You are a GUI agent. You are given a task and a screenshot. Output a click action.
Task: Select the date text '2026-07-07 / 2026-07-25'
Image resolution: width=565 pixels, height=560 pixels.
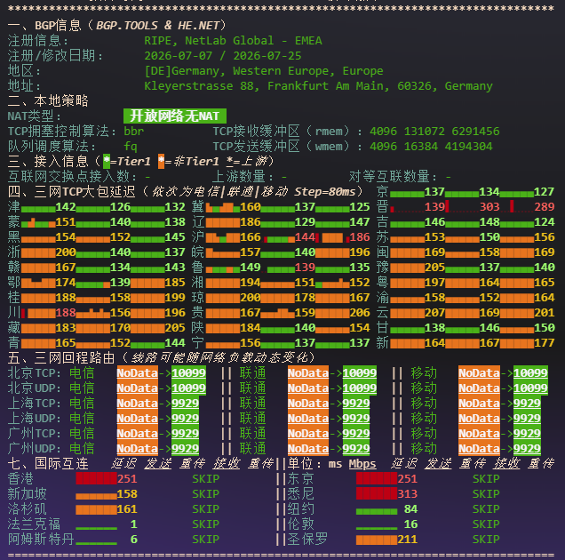223,56
